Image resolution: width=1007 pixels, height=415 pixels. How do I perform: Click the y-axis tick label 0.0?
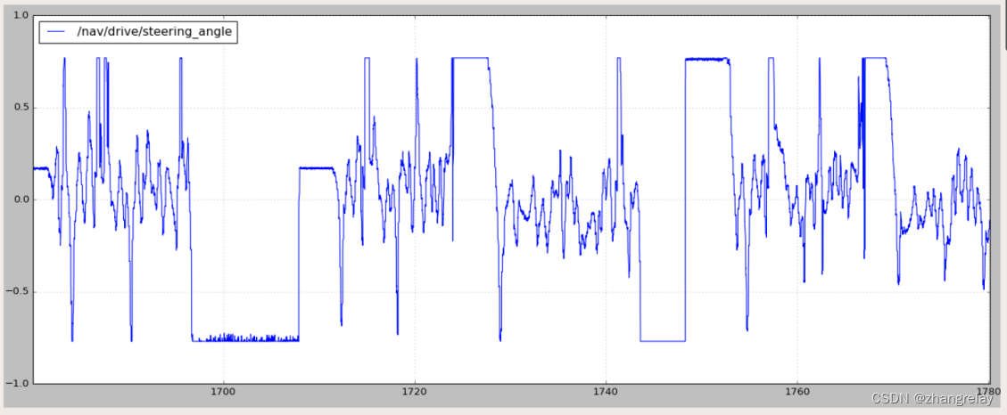(21, 199)
